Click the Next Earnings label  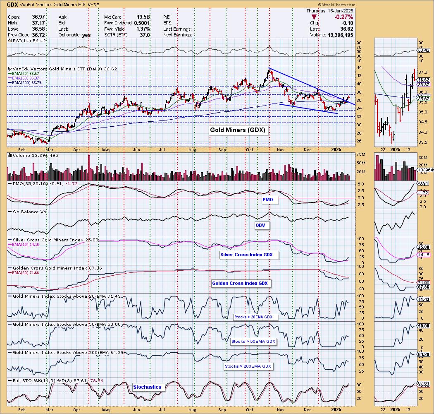tap(177, 35)
